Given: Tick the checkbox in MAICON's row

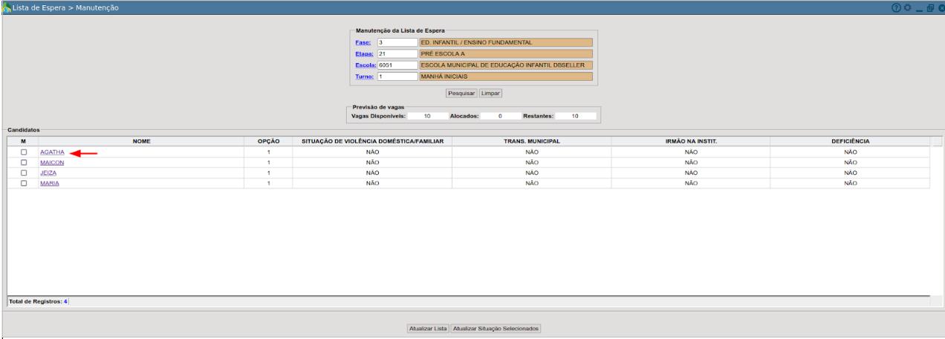Looking at the screenshot, I should [24, 162].
